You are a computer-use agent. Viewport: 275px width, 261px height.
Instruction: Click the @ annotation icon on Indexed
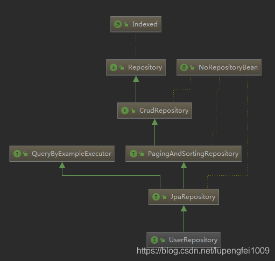pos(118,24)
